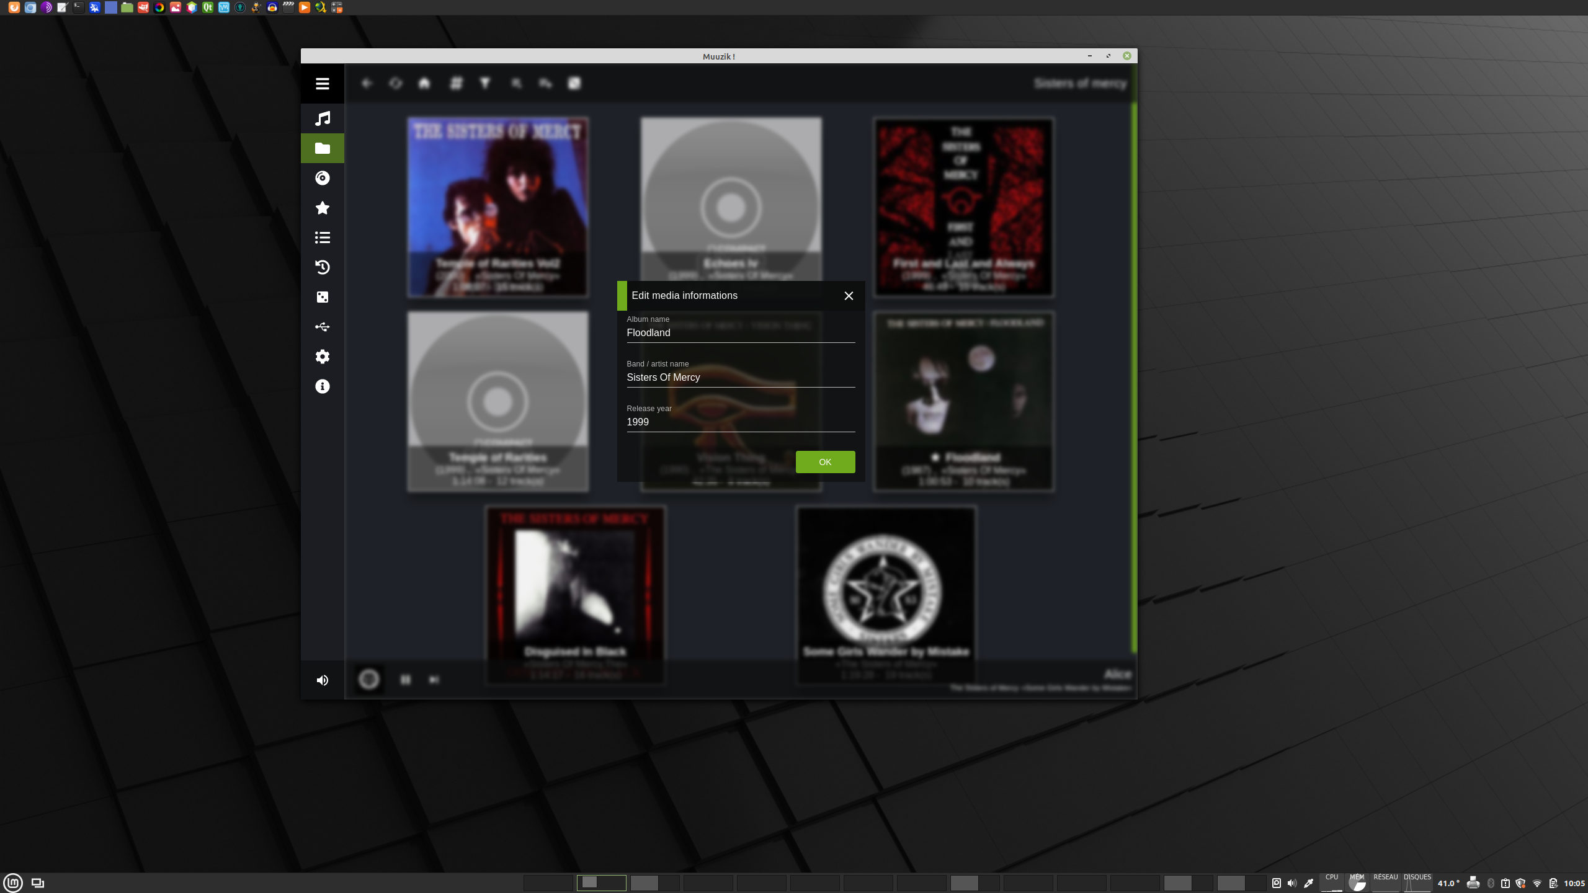Click the pause button in player bar
This screenshot has height=893, width=1588.
[x=406, y=680]
